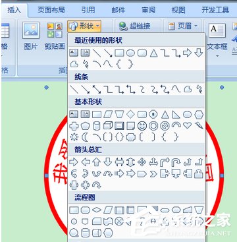Switch to the 开发工具 tab
Viewport: 237px width, 242px height.
(215, 10)
